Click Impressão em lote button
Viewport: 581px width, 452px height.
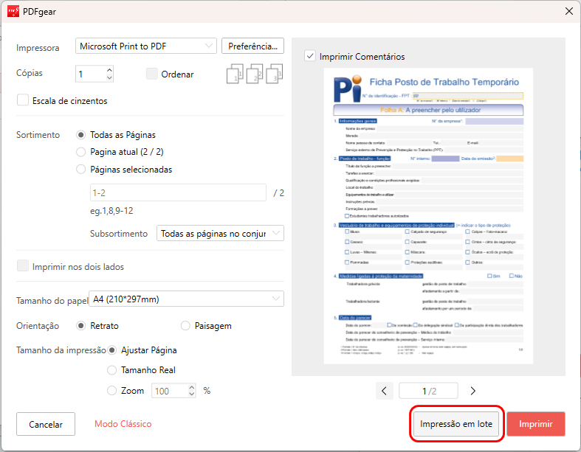(x=458, y=424)
